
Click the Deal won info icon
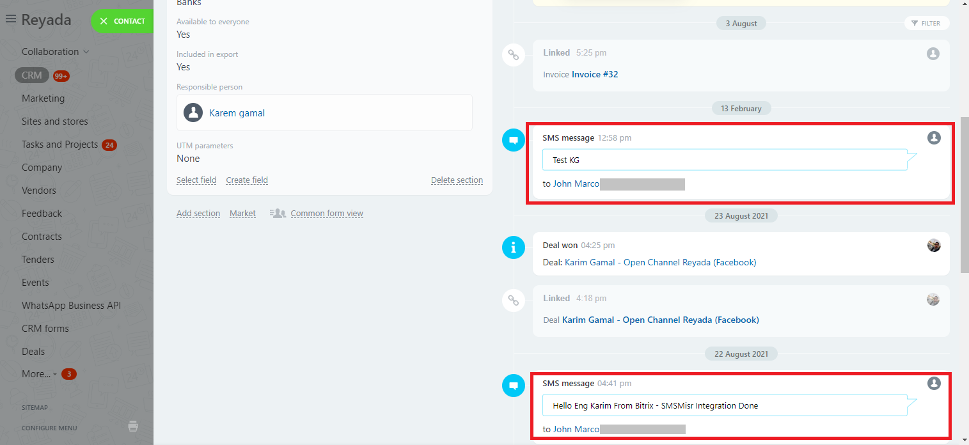(x=513, y=247)
